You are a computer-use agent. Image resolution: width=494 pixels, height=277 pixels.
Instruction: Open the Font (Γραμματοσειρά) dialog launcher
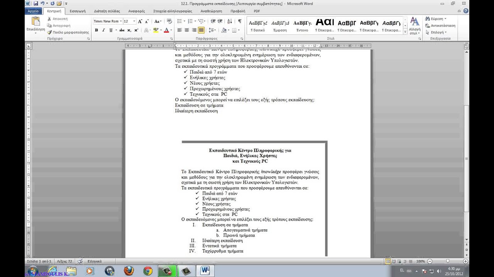click(x=171, y=38)
